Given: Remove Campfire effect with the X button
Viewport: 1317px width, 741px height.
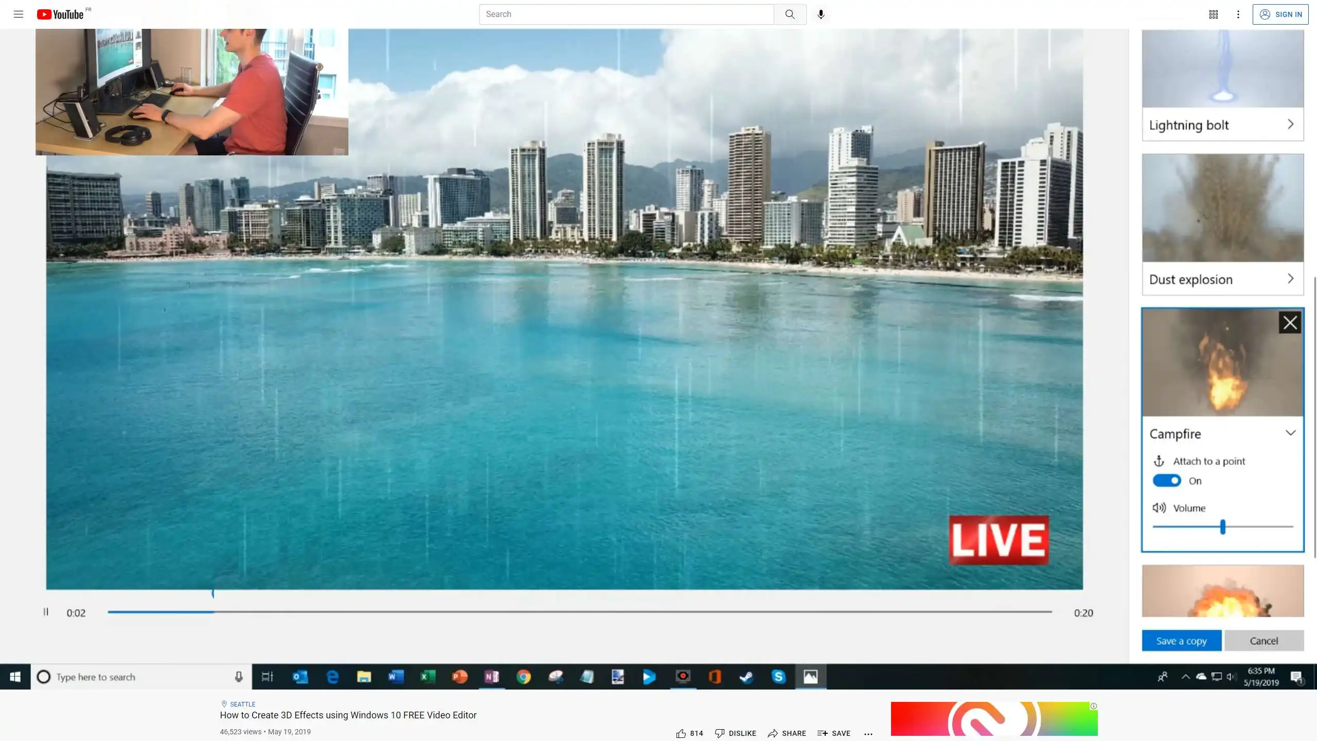Looking at the screenshot, I should [1289, 323].
